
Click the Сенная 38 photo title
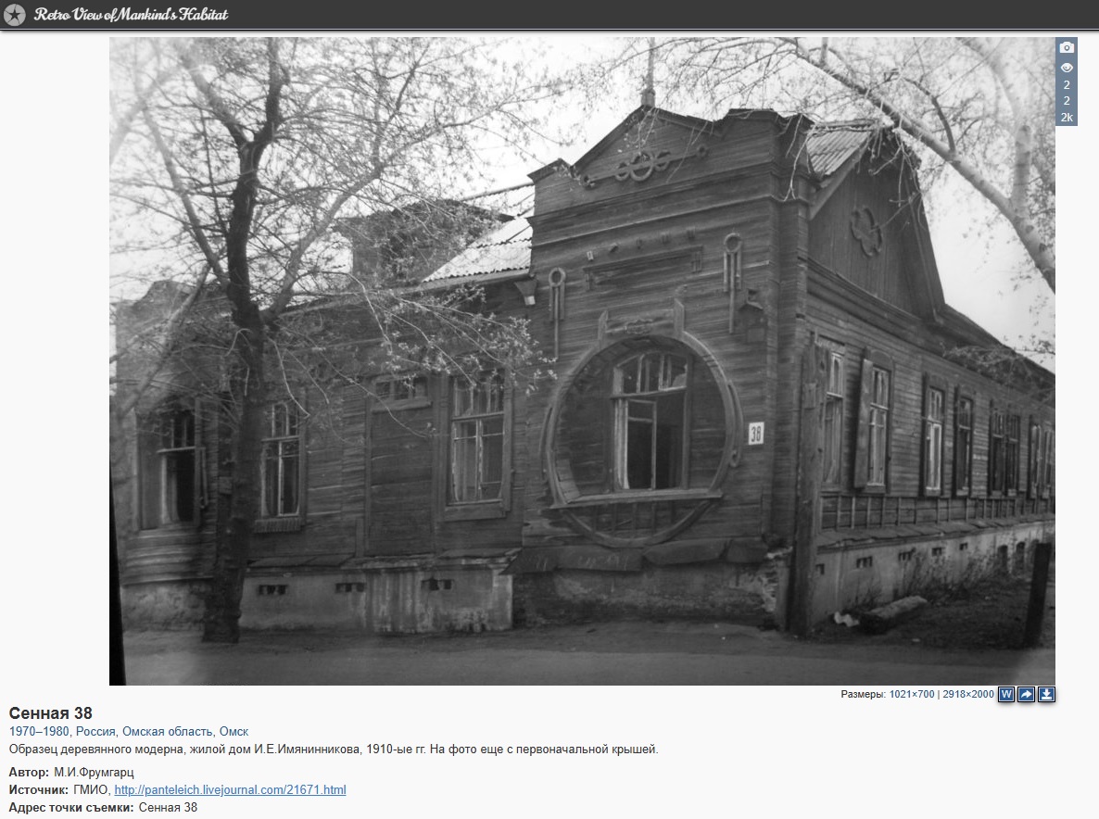[50, 713]
